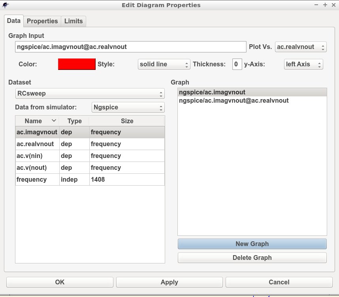Click the sort arrow in Name column header
Image resolution: width=339 pixels, height=297 pixels.
pyautogui.click(x=54, y=120)
